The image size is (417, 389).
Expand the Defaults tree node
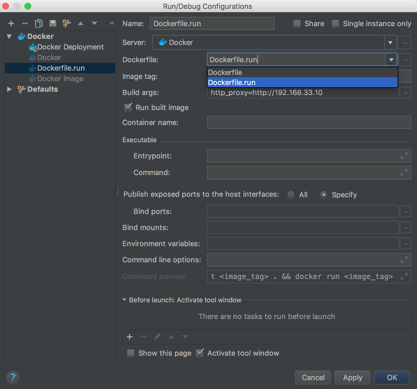[x=9, y=89]
